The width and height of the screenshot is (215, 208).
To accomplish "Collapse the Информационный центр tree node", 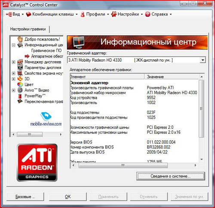I will click(13, 45).
